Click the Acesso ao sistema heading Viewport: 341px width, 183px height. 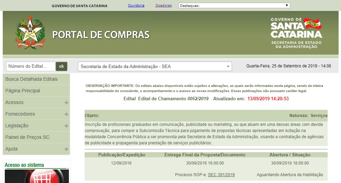(24, 165)
